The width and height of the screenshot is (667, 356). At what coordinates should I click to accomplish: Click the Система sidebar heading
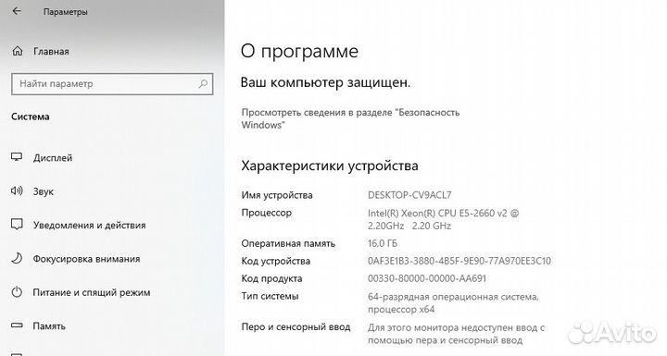pyautogui.click(x=31, y=117)
